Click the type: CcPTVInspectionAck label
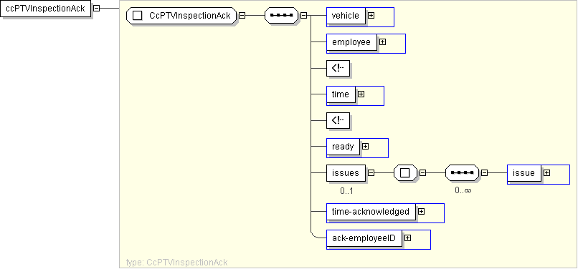The height and width of the screenshot is (269, 578). tap(176, 263)
